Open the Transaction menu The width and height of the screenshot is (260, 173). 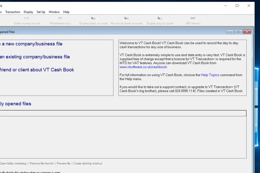pos(13,12)
